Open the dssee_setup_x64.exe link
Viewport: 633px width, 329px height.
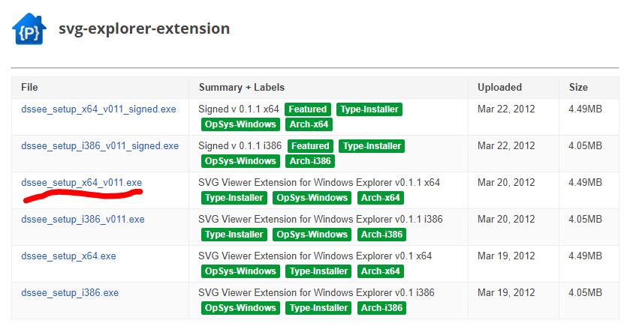tap(68, 256)
